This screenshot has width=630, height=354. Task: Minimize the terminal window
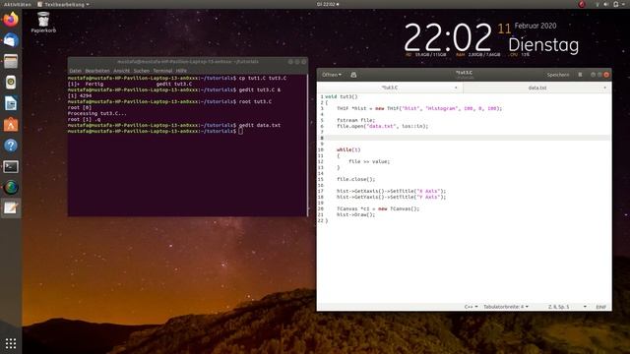(x=290, y=62)
